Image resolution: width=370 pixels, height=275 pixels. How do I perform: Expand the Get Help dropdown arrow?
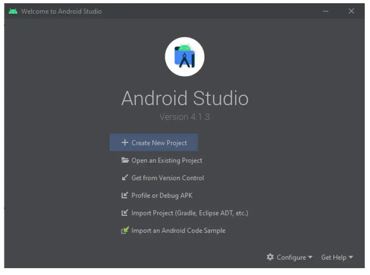click(x=351, y=257)
